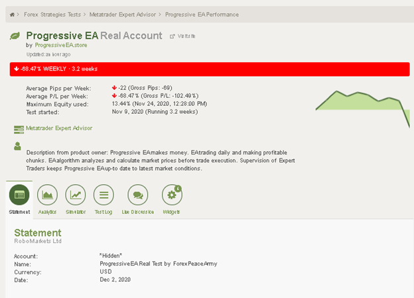Click the 13.44% maximum equity used value
Screen dimensions: 414x298
pyautogui.click(x=159, y=104)
